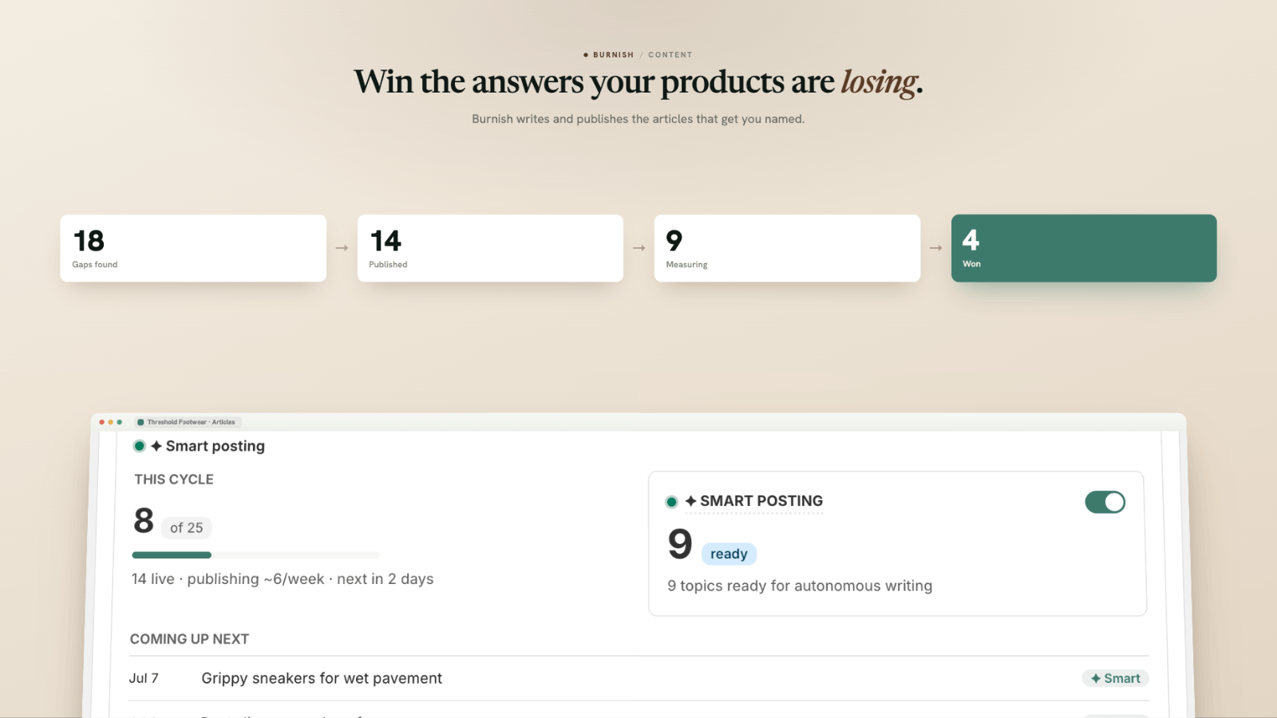Turn off the Smart Posting toggle switch
The height and width of the screenshot is (718, 1277).
(1105, 502)
